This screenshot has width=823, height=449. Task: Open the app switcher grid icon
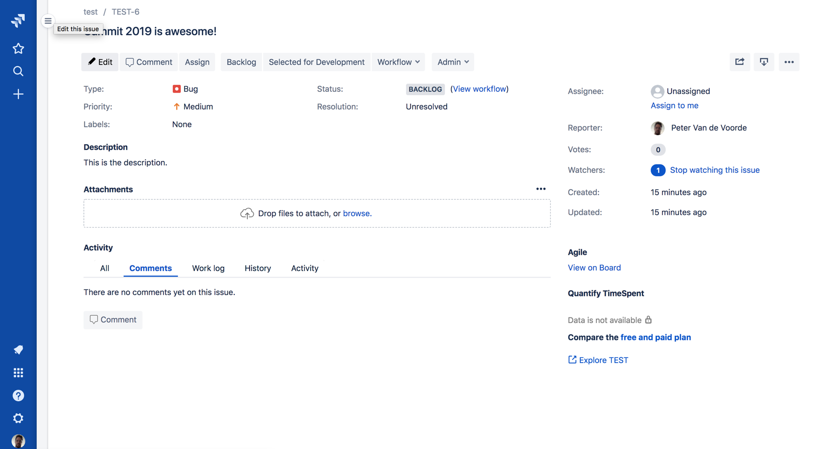(18, 372)
